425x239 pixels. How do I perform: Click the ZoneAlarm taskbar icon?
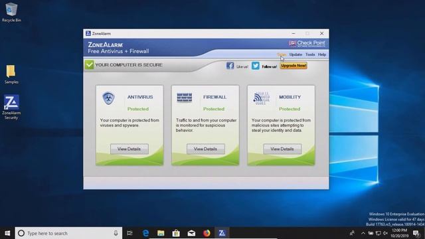click(222, 233)
